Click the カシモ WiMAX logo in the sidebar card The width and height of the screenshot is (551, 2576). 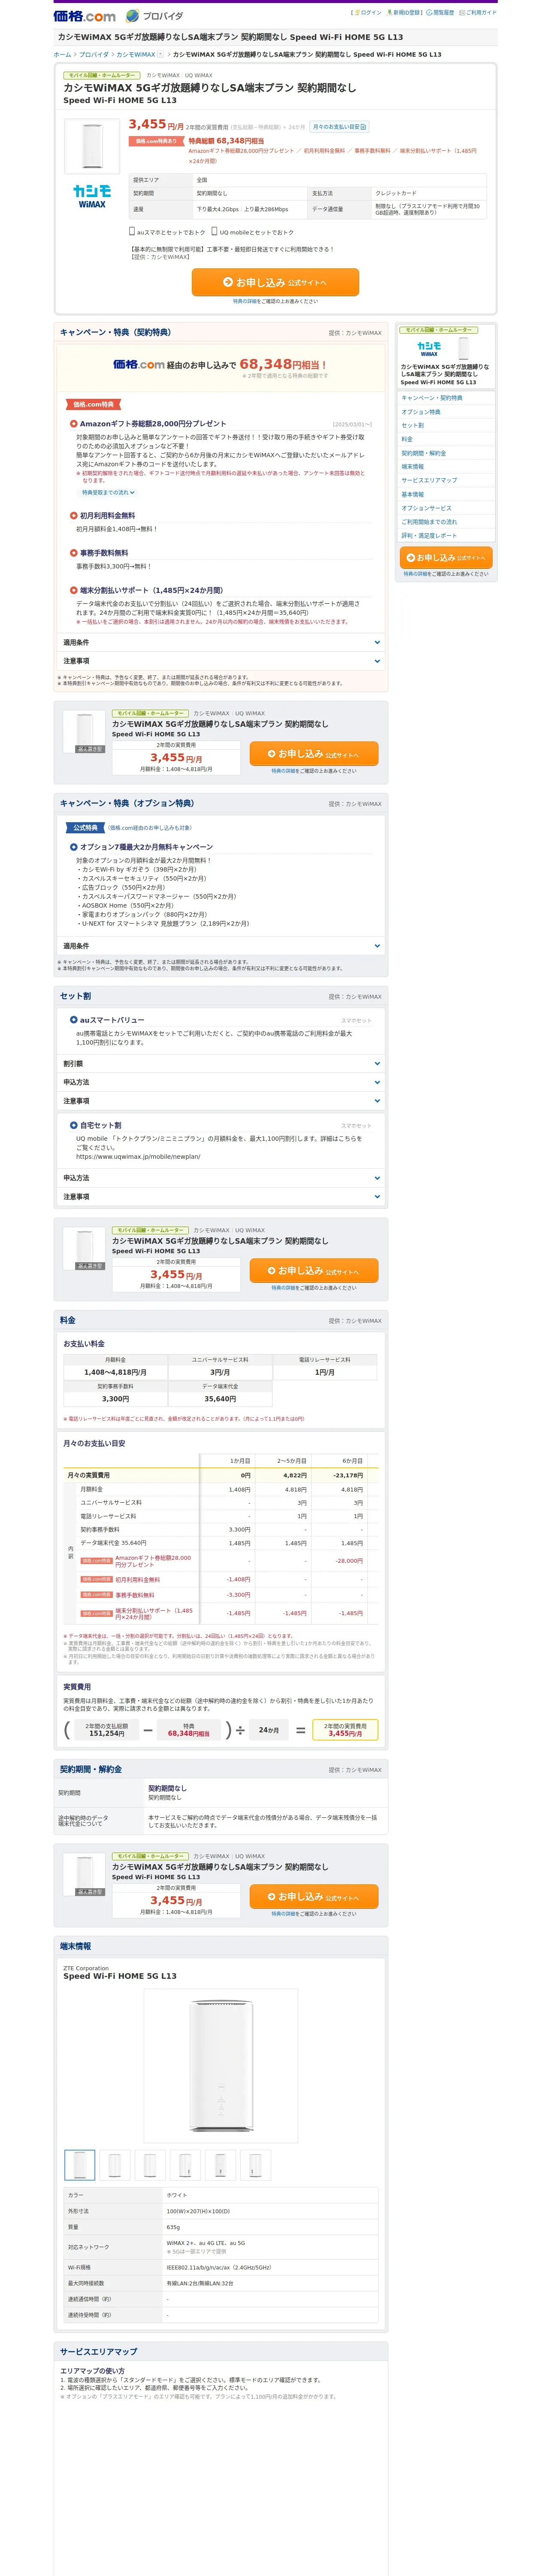(429, 348)
